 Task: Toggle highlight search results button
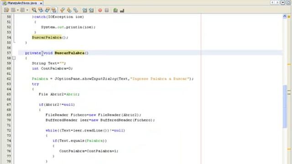pyautogui.click(x=54, y=10)
